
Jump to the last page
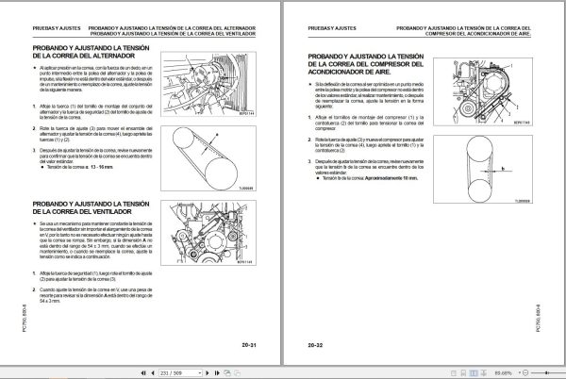click(x=217, y=372)
